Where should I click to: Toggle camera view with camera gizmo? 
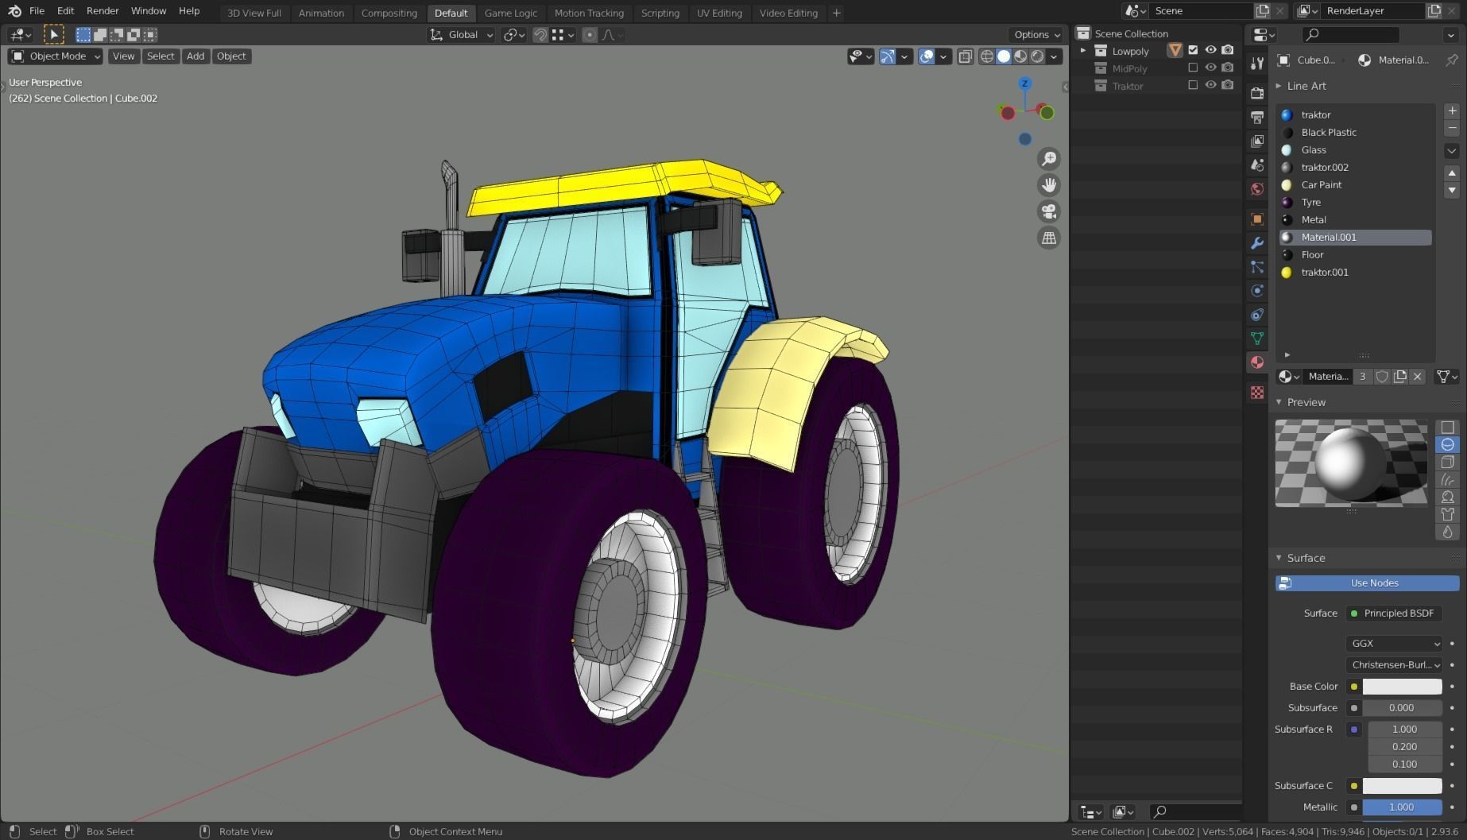tap(1049, 211)
